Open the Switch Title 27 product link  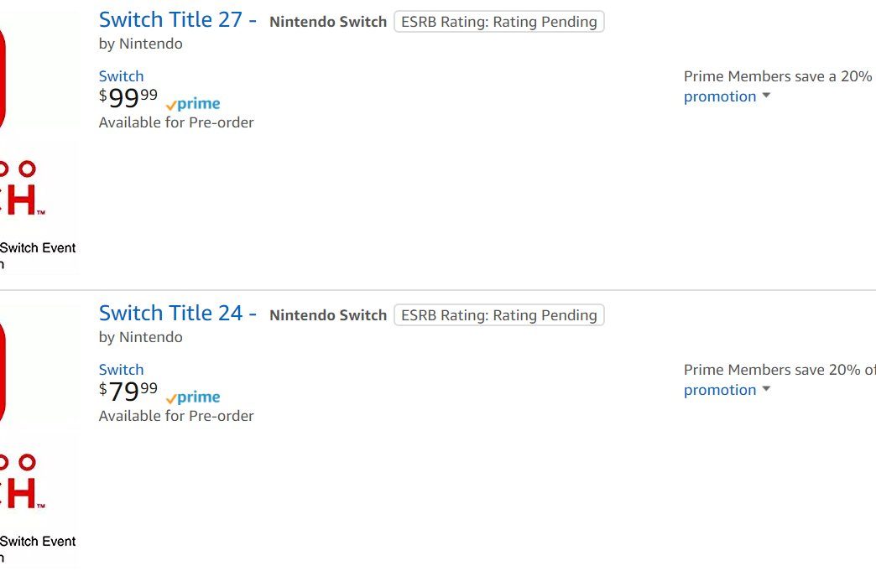click(177, 20)
